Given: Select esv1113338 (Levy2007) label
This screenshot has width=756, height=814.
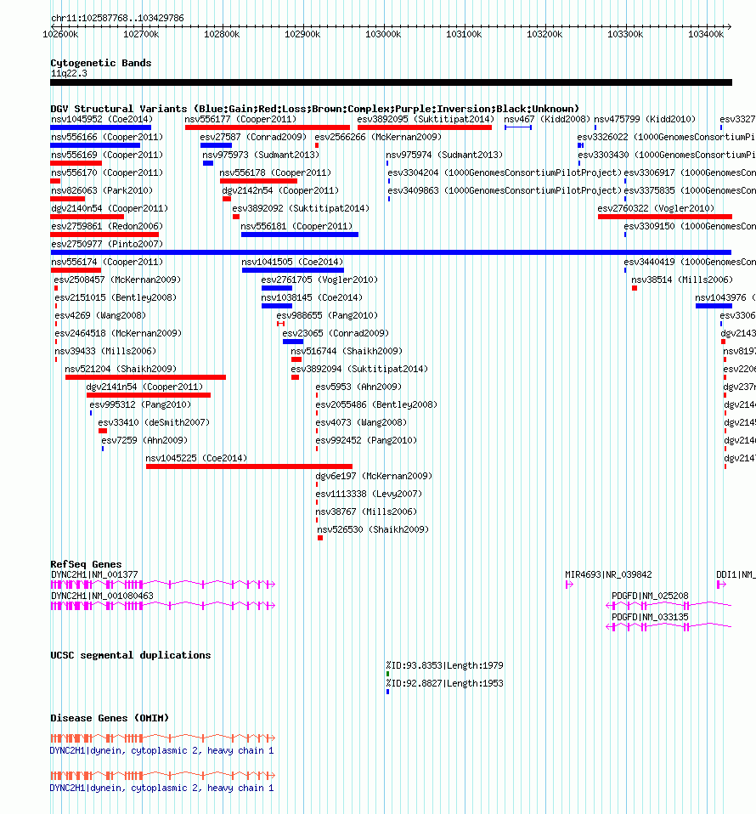Looking at the screenshot, I should [369, 494].
